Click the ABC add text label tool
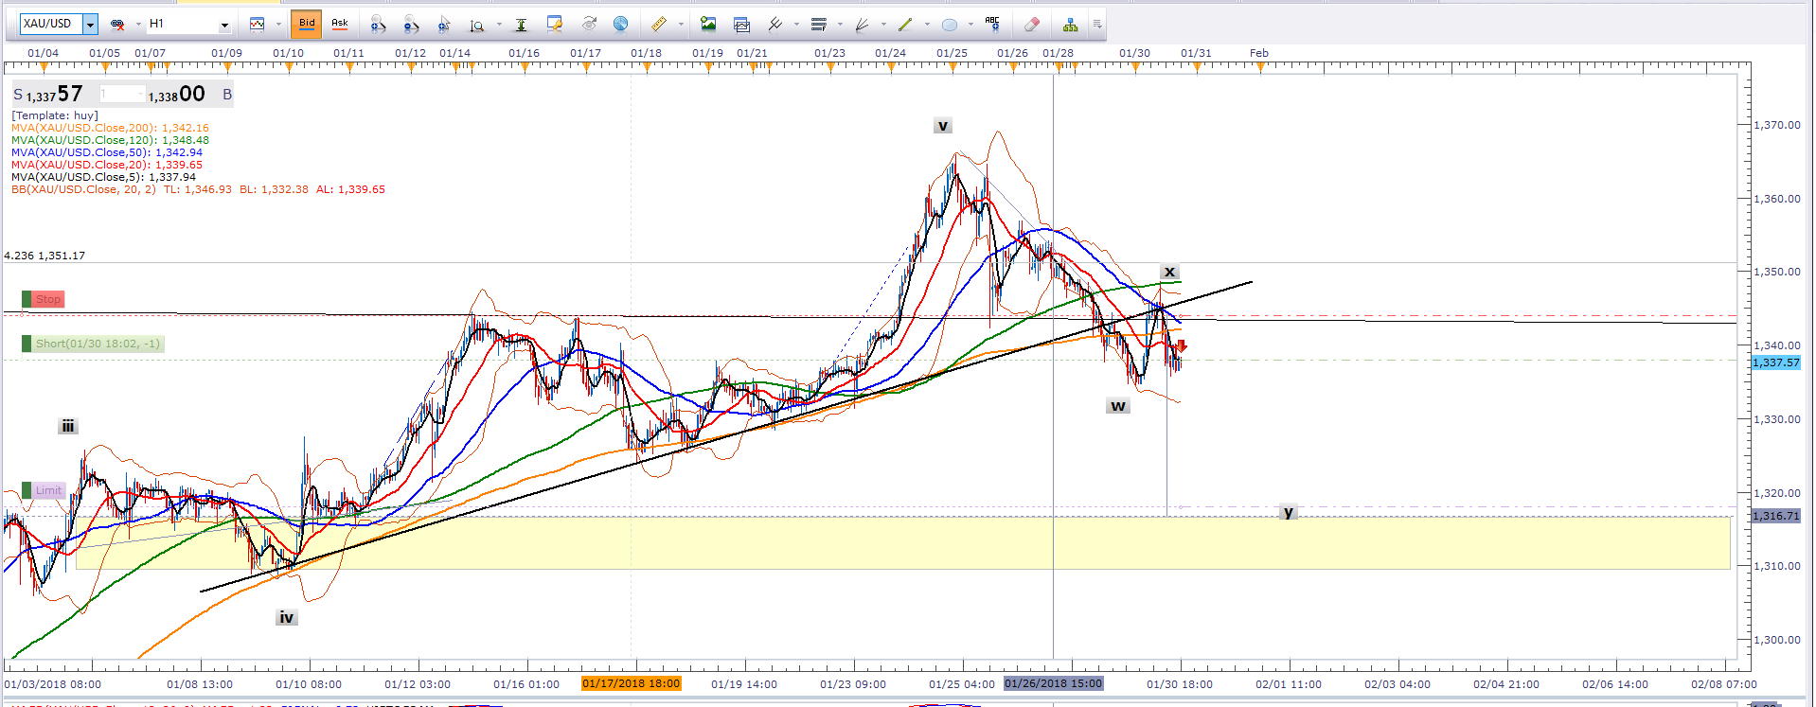The image size is (1816, 707). click(x=991, y=24)
